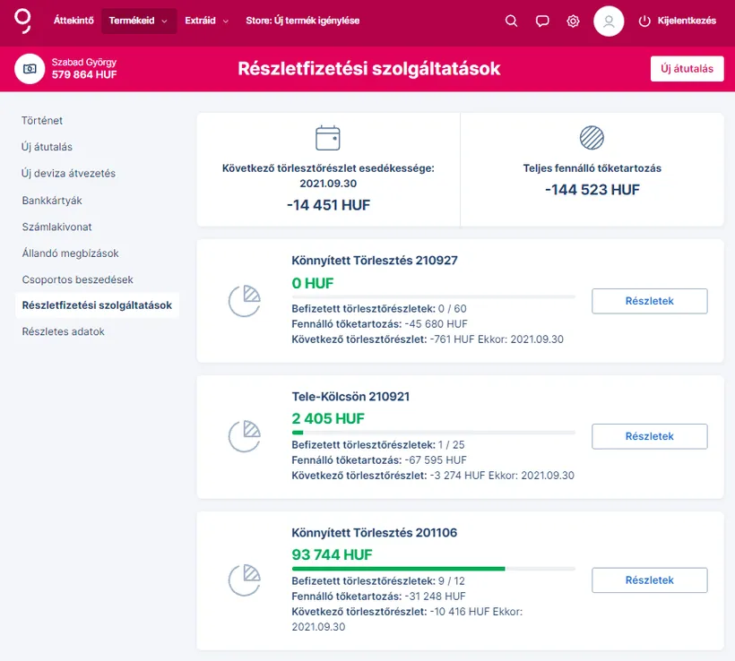Select Store: Új termék igénylése menu
The image size is (735, 661).
[302, 21]
